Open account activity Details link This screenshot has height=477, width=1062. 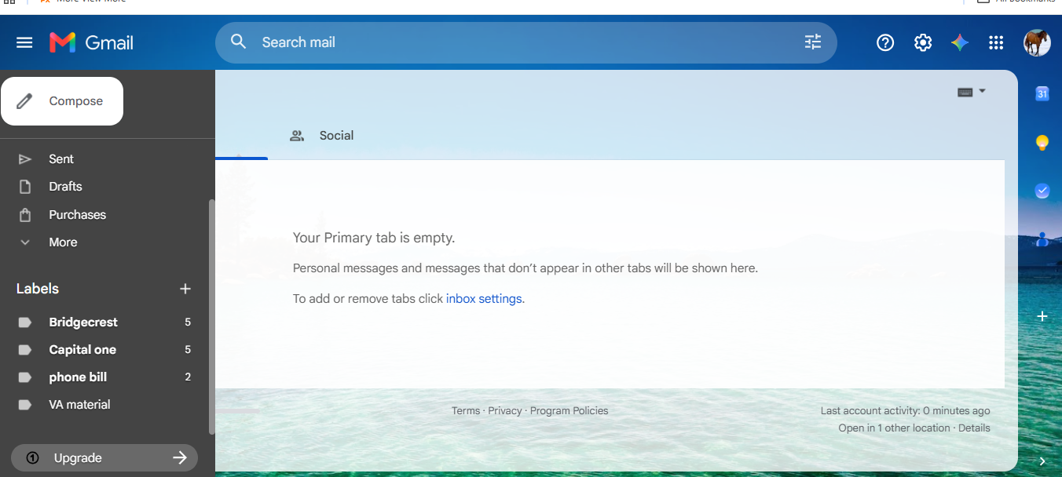[x=974, y=428]
